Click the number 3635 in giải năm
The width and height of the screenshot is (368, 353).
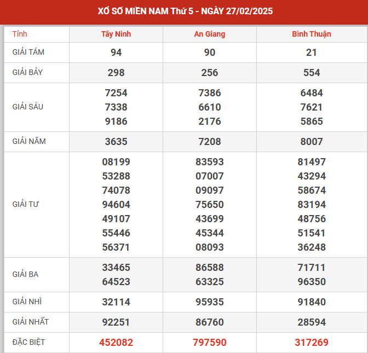point(116,141)
